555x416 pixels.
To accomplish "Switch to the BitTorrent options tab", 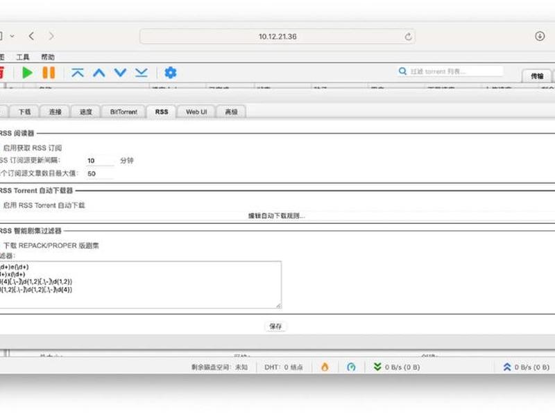I will (x=123, y=112).
